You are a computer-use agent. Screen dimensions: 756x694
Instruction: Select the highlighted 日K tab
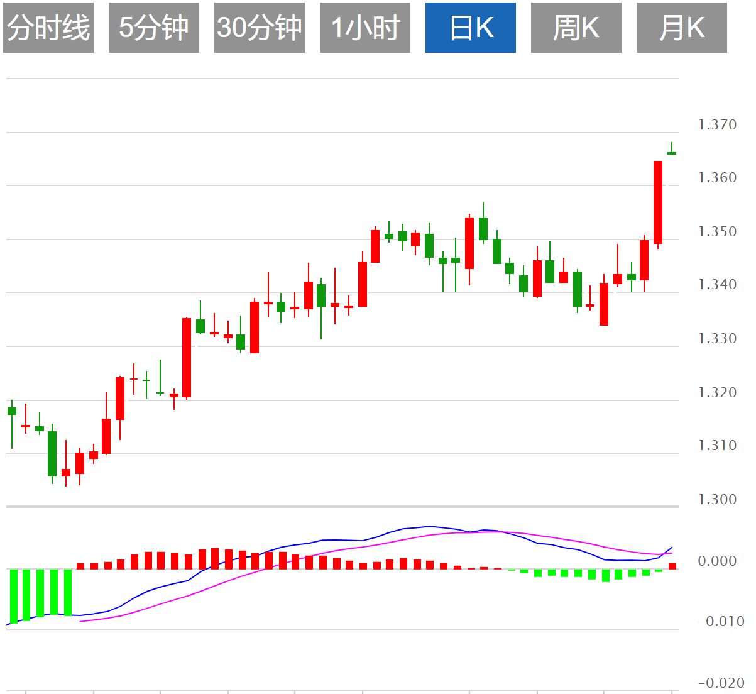[x=471, y=28]
